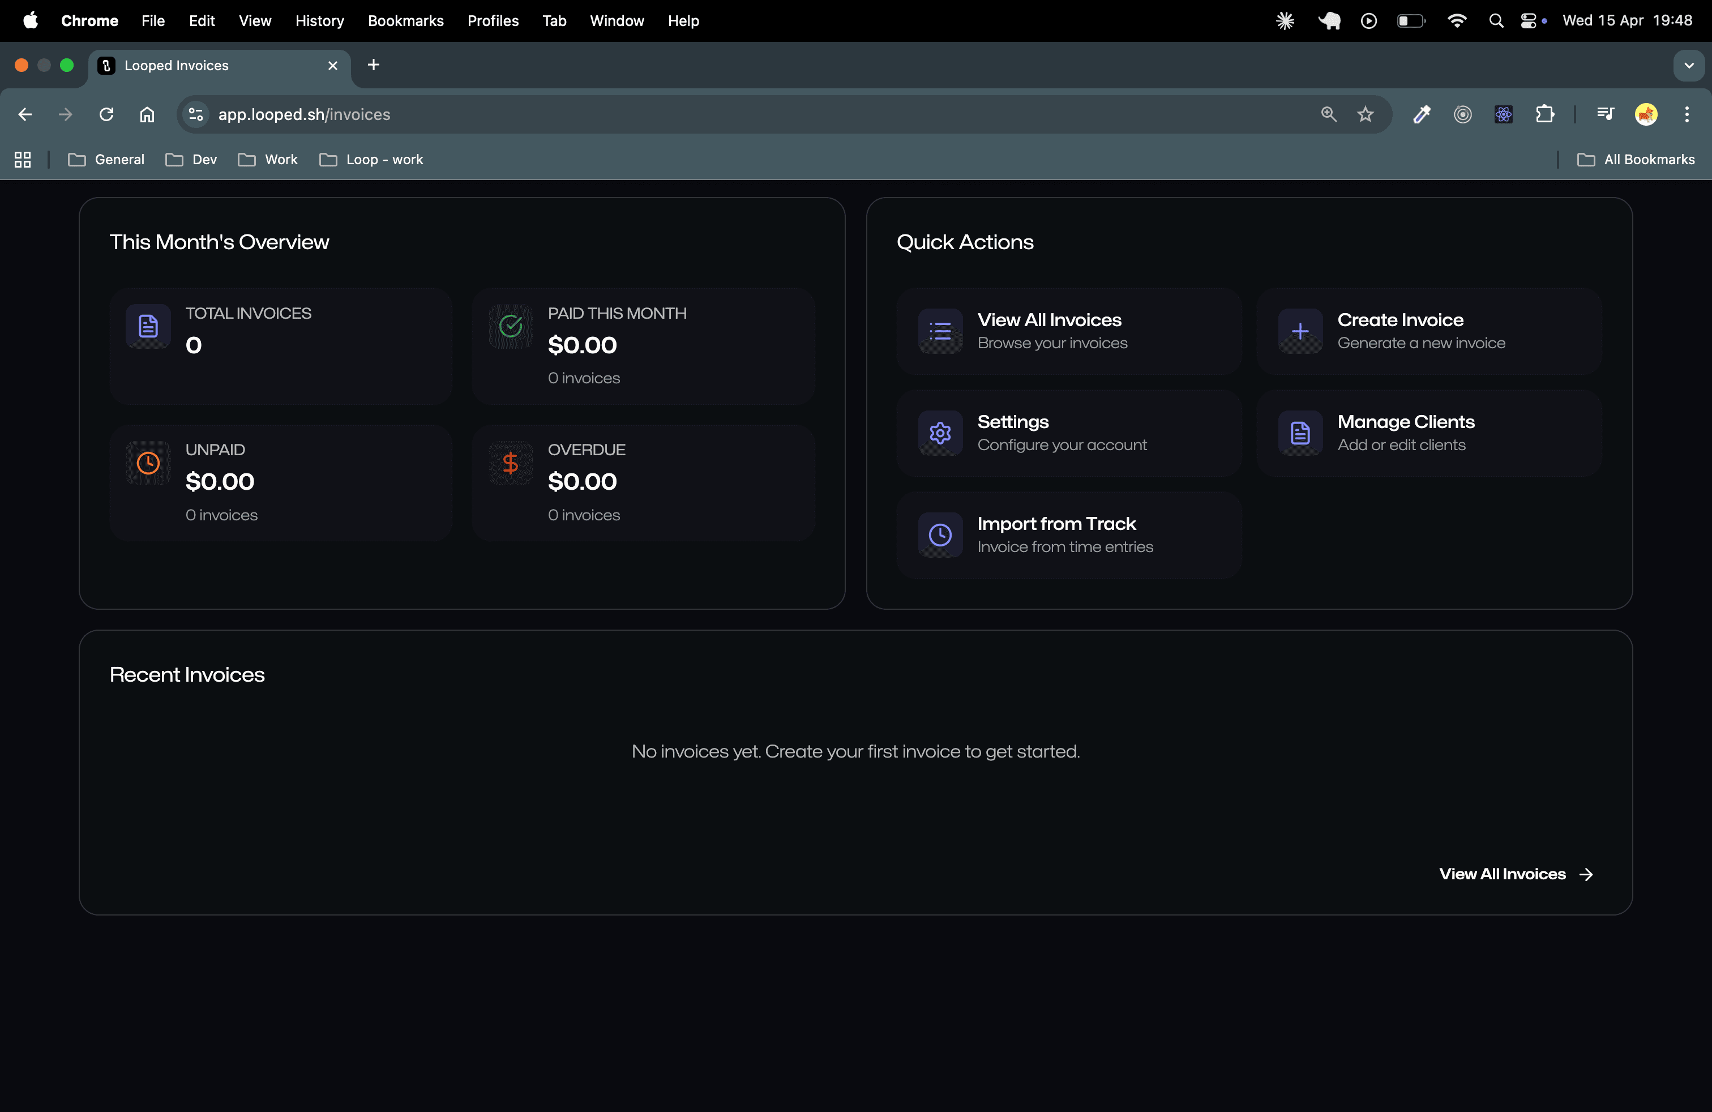Open the Chrome extensions puzzle menu
Viewport: 1712px width, 1112px height.
(x=1545, y=114)
